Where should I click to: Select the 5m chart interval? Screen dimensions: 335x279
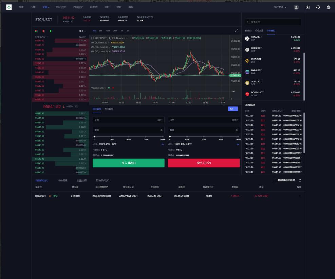[x=100, y=31]
